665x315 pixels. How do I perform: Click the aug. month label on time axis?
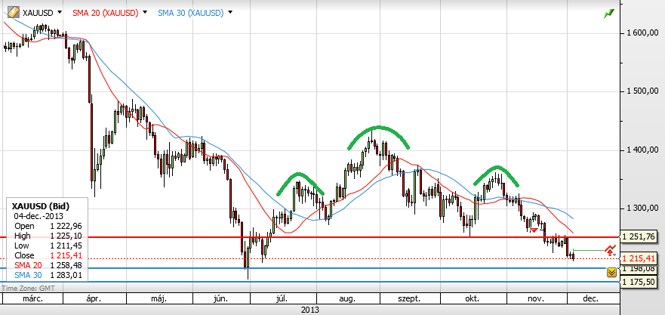tap(347, 299)
